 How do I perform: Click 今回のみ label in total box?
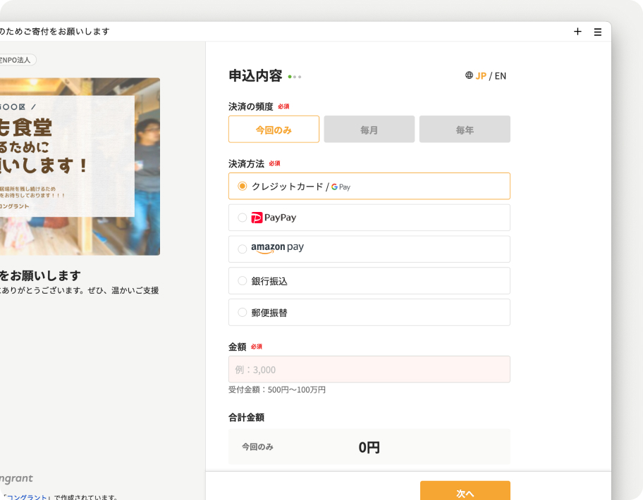point(257,446)
